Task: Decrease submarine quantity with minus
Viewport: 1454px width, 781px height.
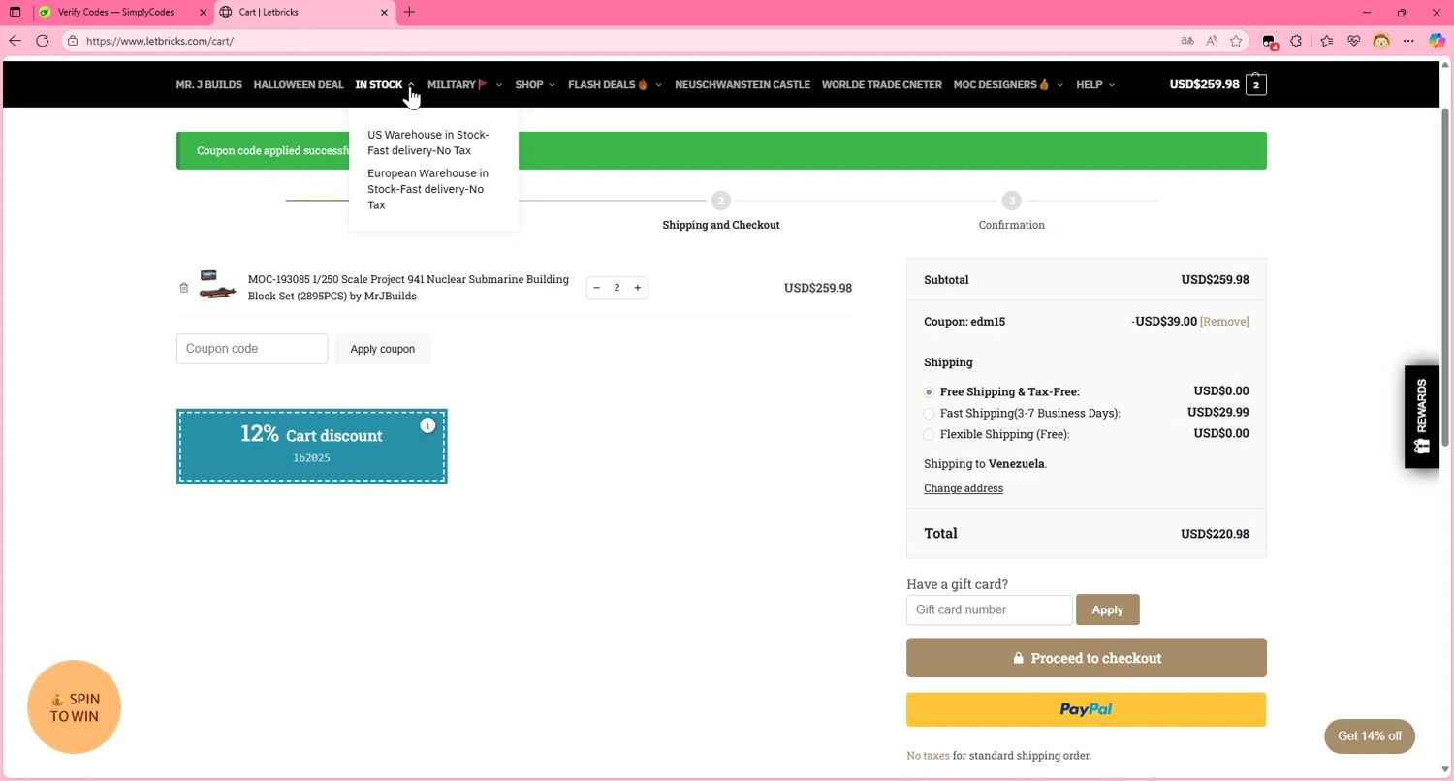Action: (x=597, y=288)
